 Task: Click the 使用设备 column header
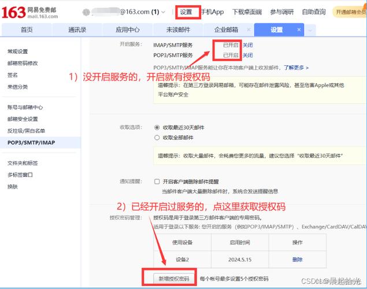(182, 242)
